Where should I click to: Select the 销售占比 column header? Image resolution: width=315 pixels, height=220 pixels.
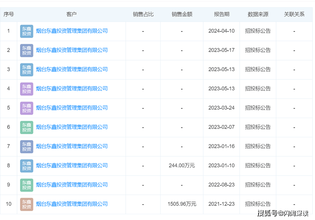(x=143, y=15)
